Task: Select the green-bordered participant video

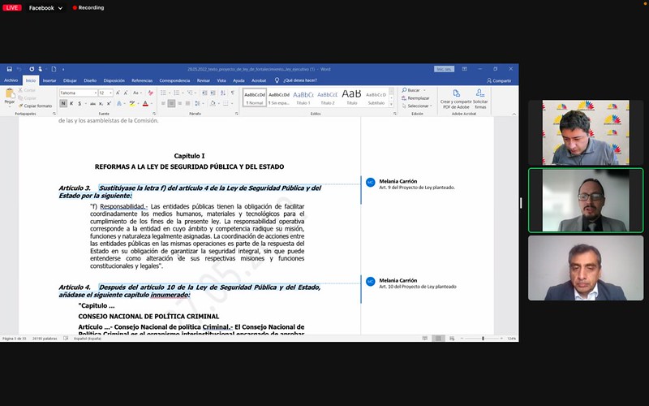Action: (x=586, y=200)
